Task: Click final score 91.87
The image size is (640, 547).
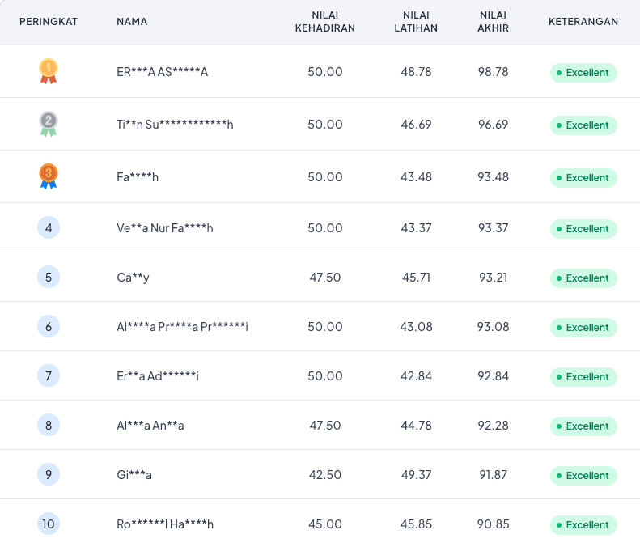Action: [493, 475]
